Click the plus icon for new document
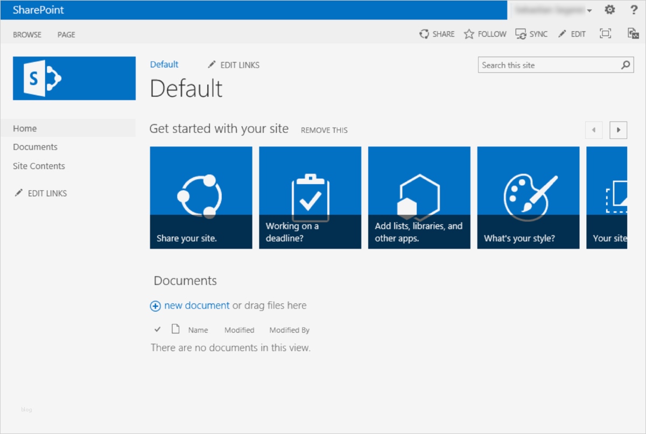646x434 pixels. coord(155,306)
